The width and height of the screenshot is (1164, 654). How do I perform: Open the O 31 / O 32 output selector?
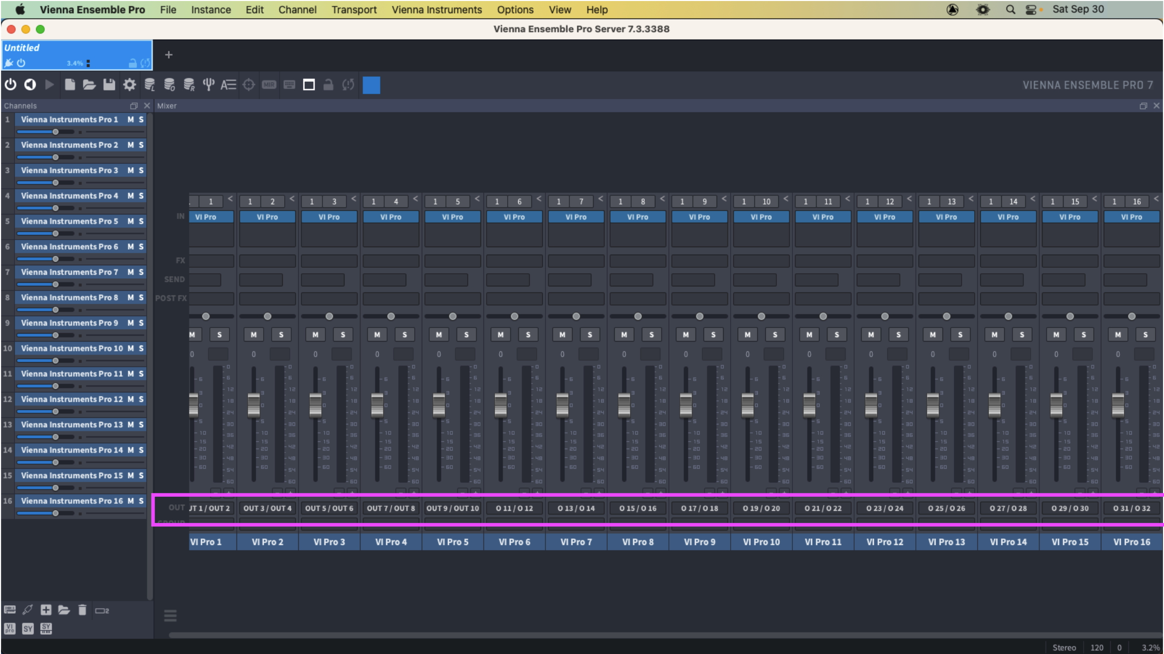1132,508
